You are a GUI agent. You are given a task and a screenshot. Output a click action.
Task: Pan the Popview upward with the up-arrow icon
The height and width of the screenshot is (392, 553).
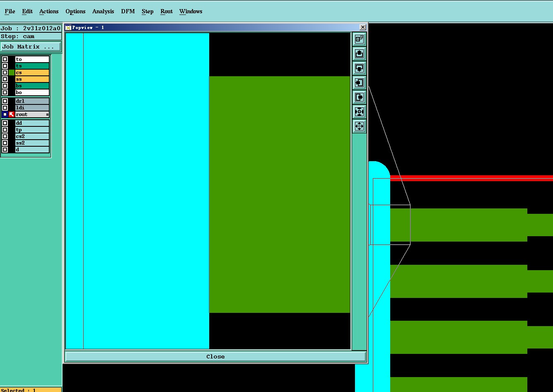359,54
